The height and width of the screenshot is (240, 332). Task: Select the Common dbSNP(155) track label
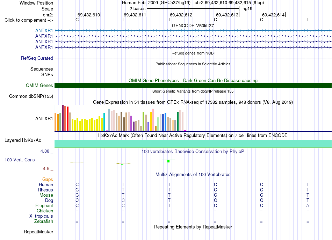pyautogui.click(x=31, y=96)
